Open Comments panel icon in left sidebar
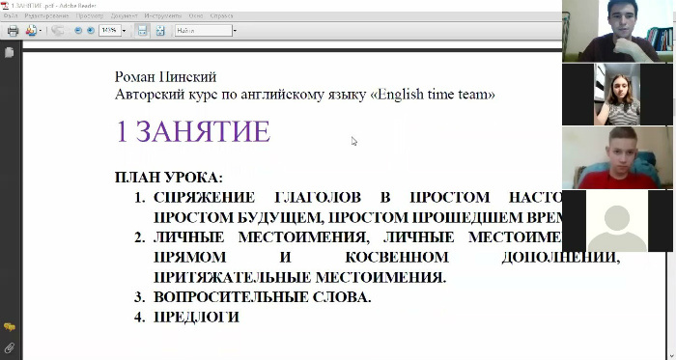The image size is (676, 360). [9, 327]
